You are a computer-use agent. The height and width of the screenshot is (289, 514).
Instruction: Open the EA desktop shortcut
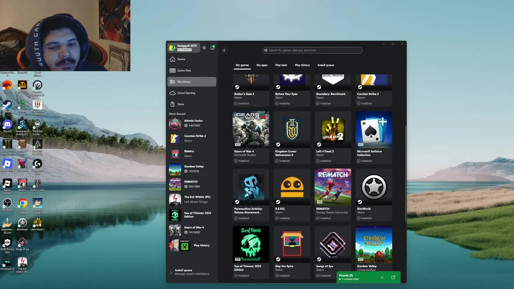pyautogui.click(x=7, y=87)
